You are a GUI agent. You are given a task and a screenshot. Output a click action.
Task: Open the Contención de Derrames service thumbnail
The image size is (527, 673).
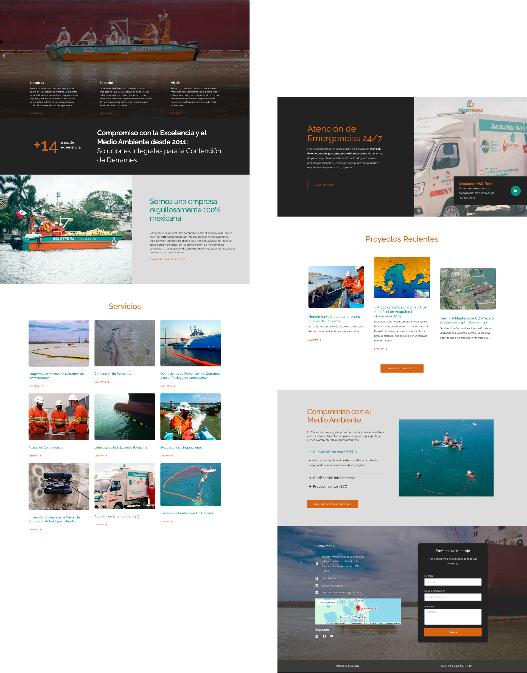coord(125,343)
